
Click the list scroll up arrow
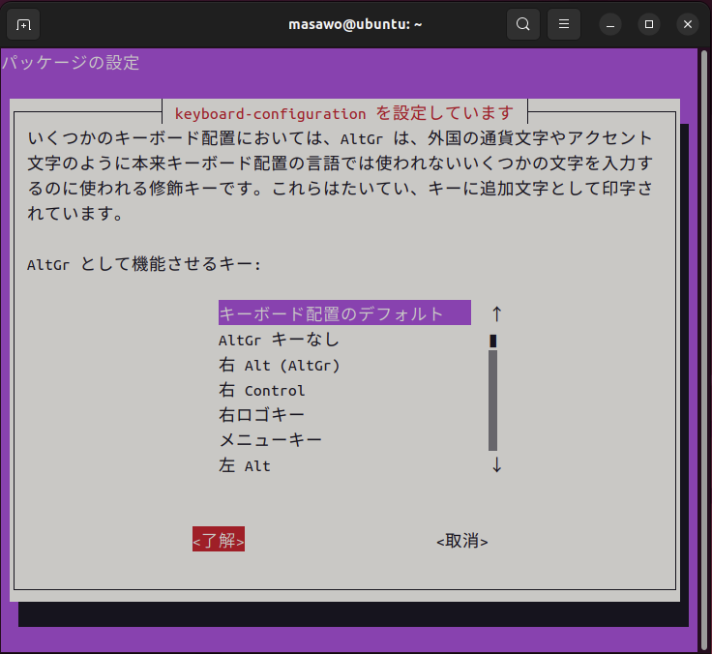tap(496, 313)
